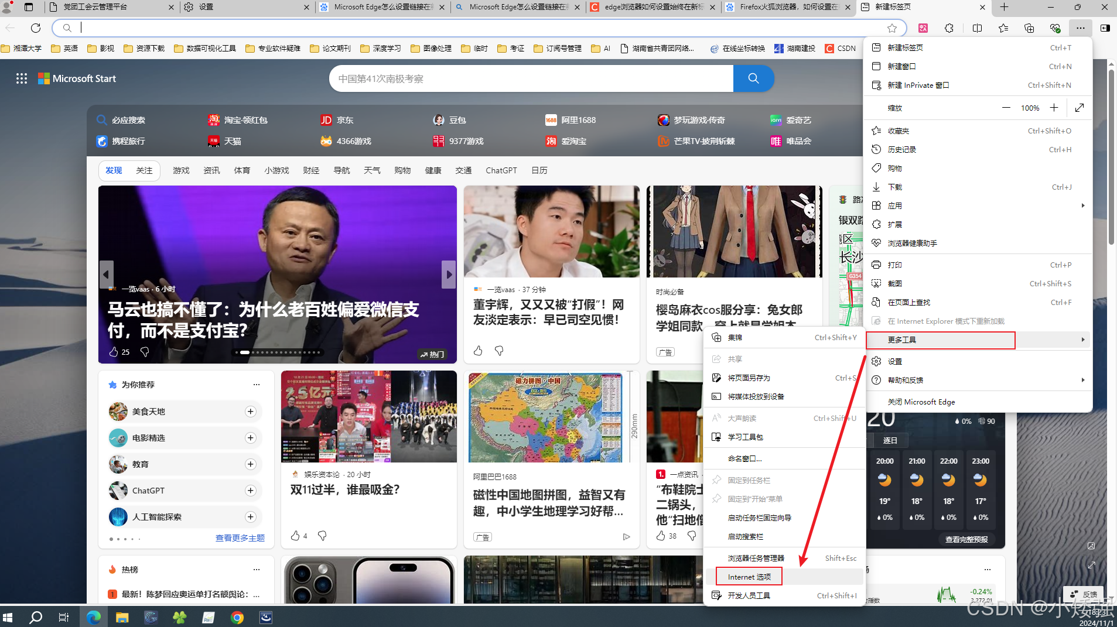Toggle split screen toolbar icon
Viewport: 1117px width, 627px height.
[x=977, y=28]
